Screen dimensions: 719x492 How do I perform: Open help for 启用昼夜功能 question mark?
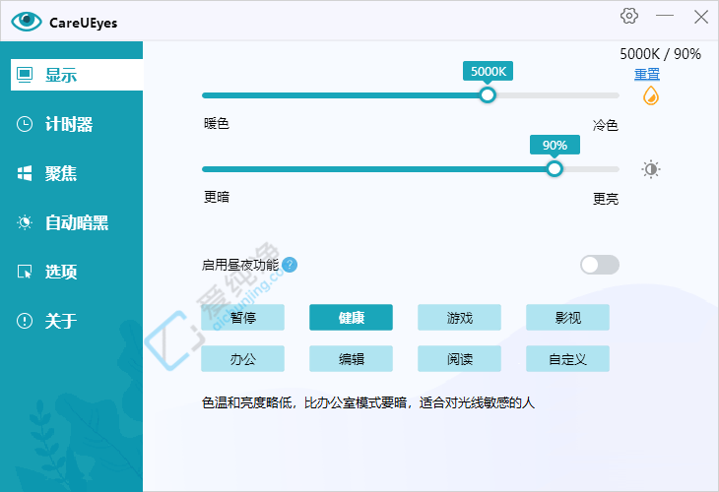point(290,265)
